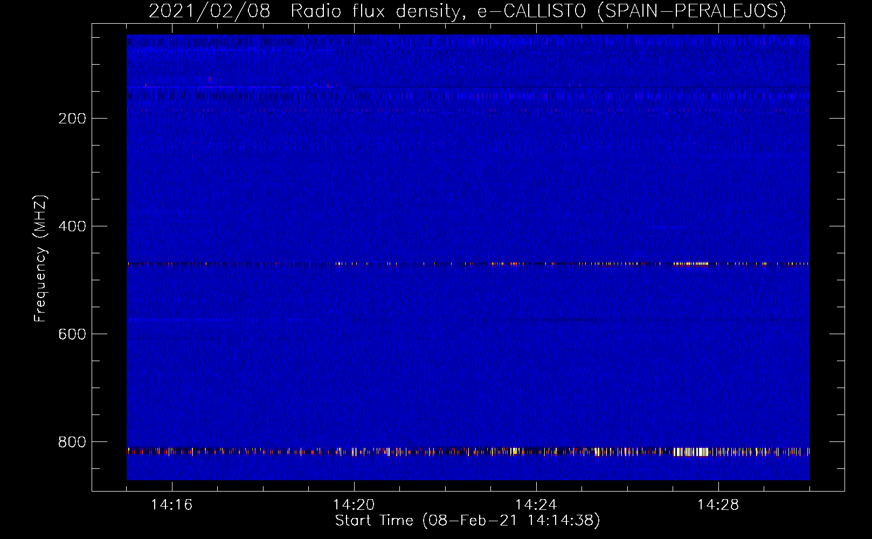
Task: Click the 14:20 time tick label
Action: coord(354,505)
